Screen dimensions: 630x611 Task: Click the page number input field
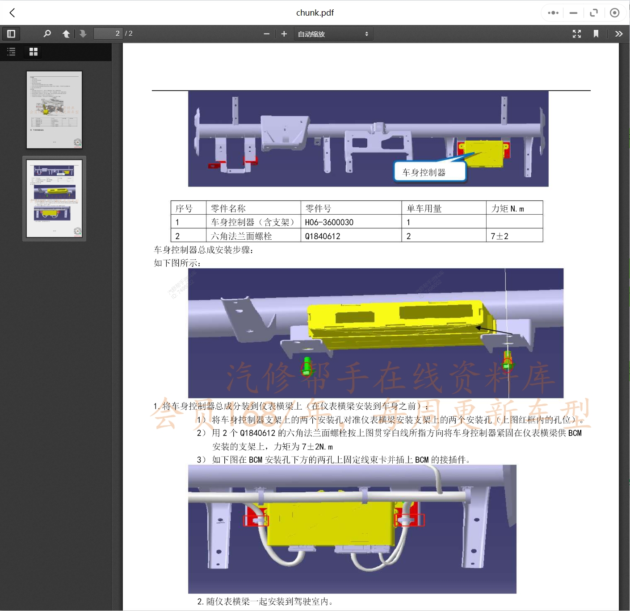(x=108, y=33)
